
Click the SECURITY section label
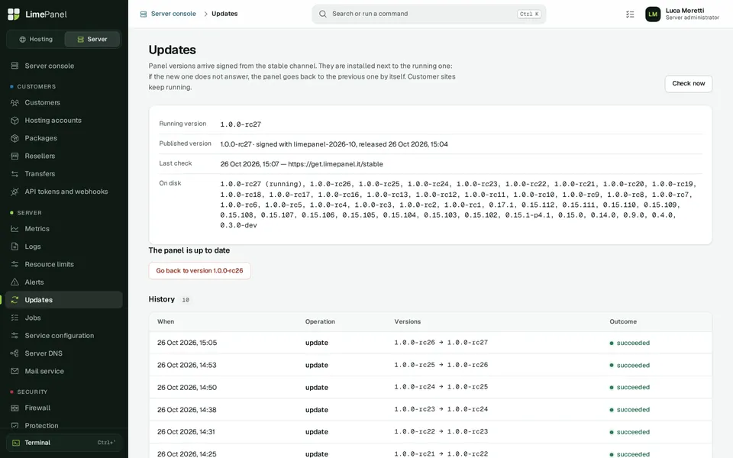(32, 392)
